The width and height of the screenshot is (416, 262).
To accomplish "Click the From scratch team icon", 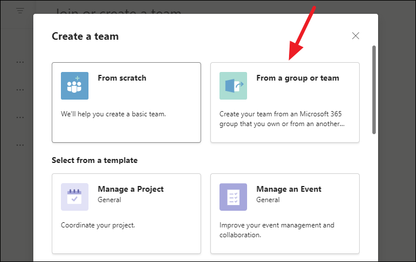I will (x=75, y=86).
